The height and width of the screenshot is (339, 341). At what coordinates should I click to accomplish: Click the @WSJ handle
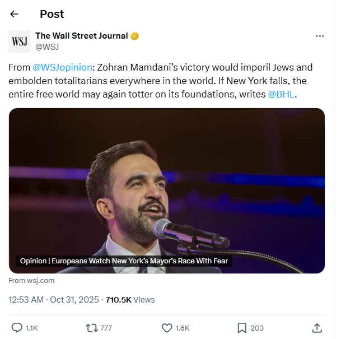(47, 47)
